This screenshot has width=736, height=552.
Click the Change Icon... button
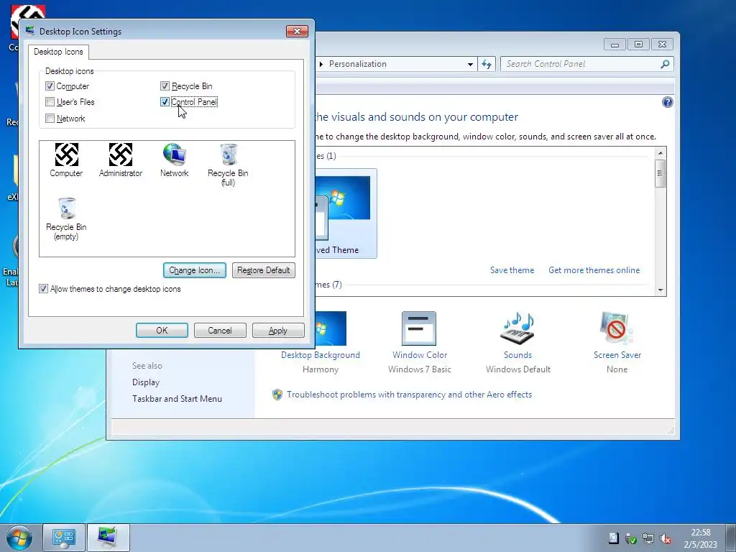point(195,270)
